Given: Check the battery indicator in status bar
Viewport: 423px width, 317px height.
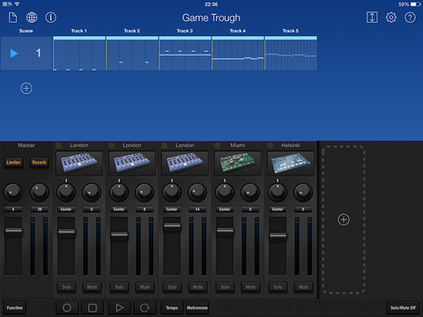Looking at the screenshot, I should click(415, 4).
